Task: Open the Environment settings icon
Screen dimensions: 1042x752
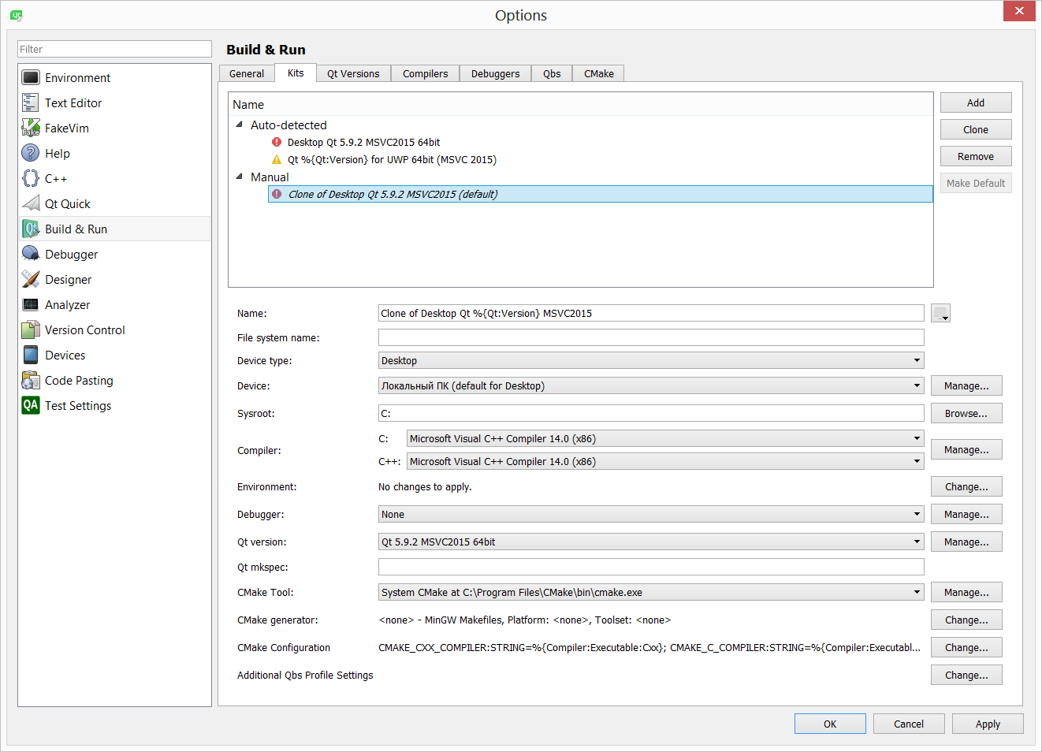Action: coord(31,77)
